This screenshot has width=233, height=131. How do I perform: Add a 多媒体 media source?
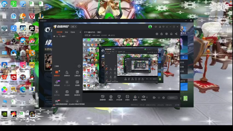[127, 98]
